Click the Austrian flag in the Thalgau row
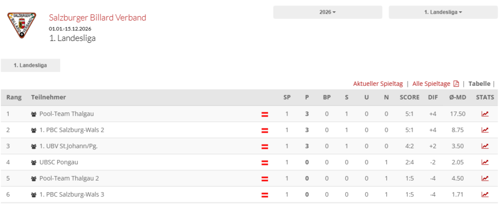The height and width of the screenshot is (204, 500). tap(265, 114)
